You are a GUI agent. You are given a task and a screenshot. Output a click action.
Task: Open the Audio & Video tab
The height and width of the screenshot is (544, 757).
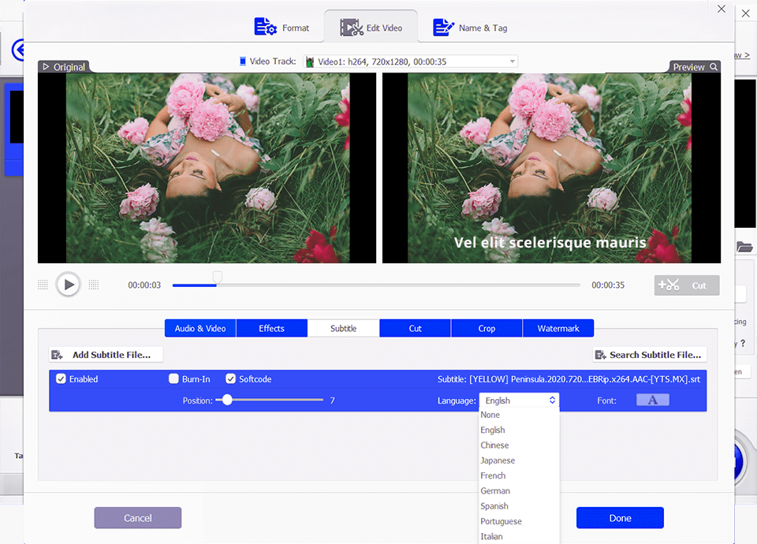[200, 328]
